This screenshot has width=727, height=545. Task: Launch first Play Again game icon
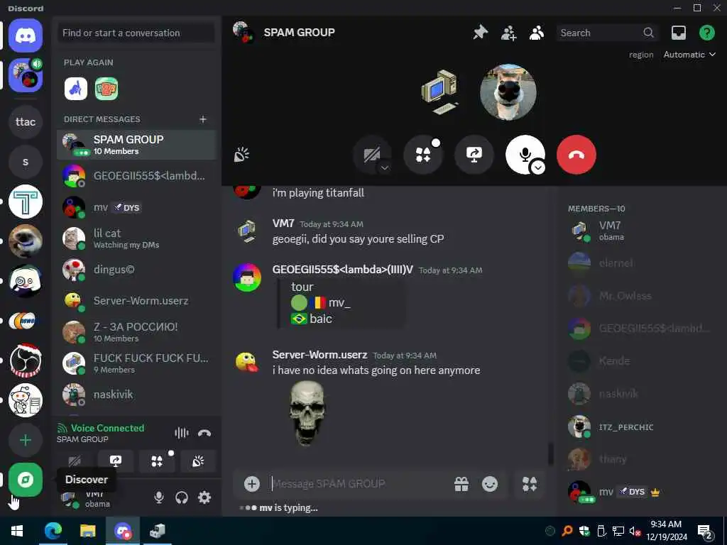coord(75,89)
